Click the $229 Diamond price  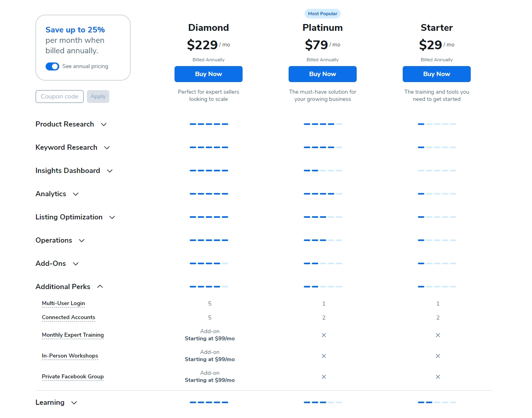click(x=202, y=45)
